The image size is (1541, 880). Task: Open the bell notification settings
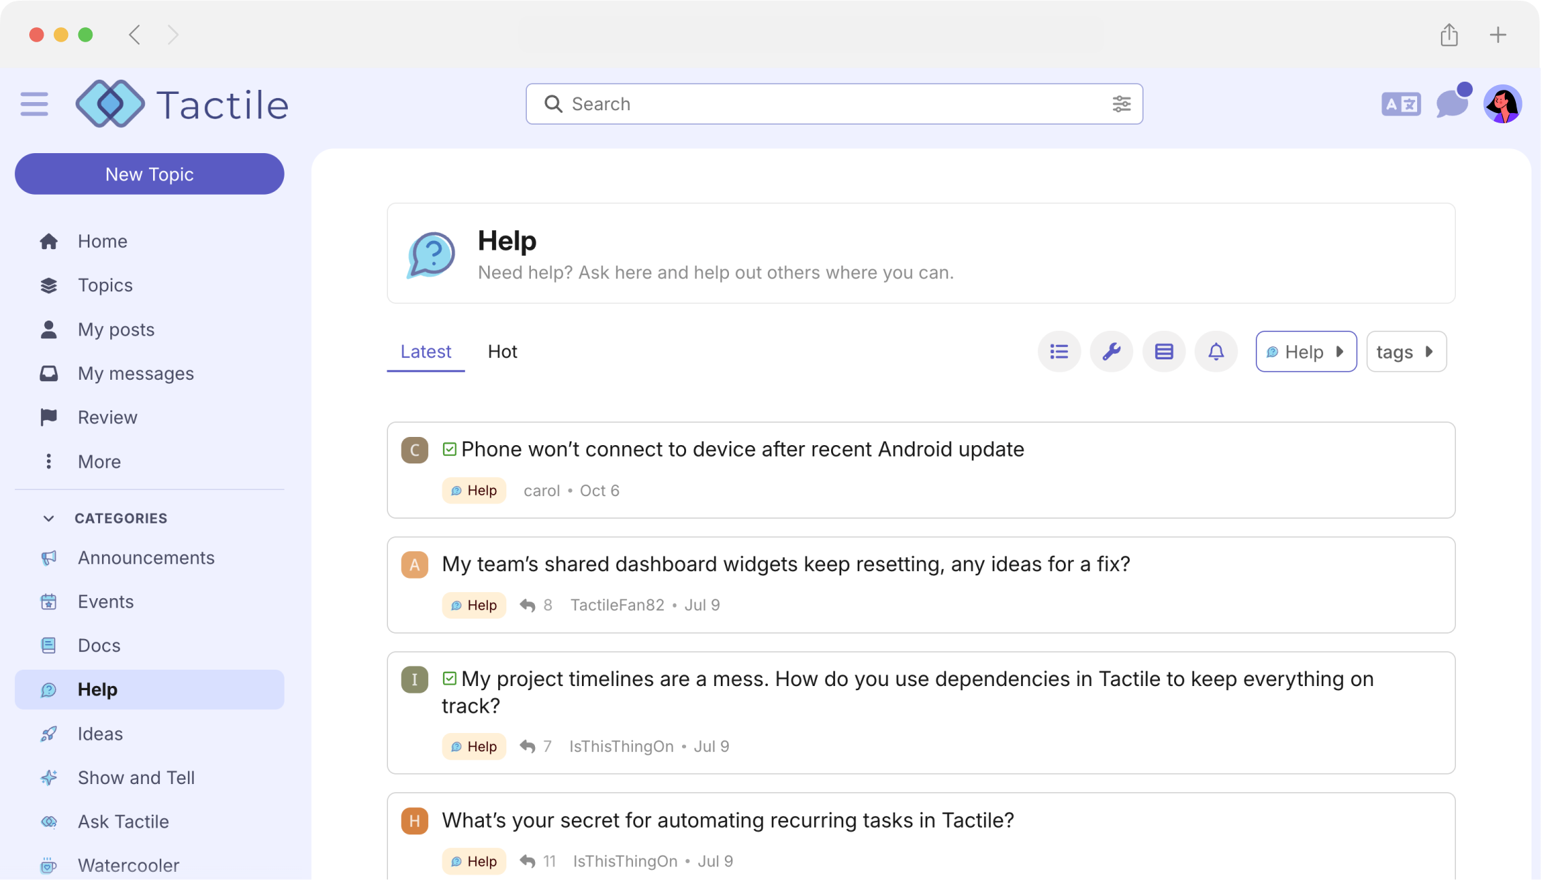click(x=1216, y=352)
